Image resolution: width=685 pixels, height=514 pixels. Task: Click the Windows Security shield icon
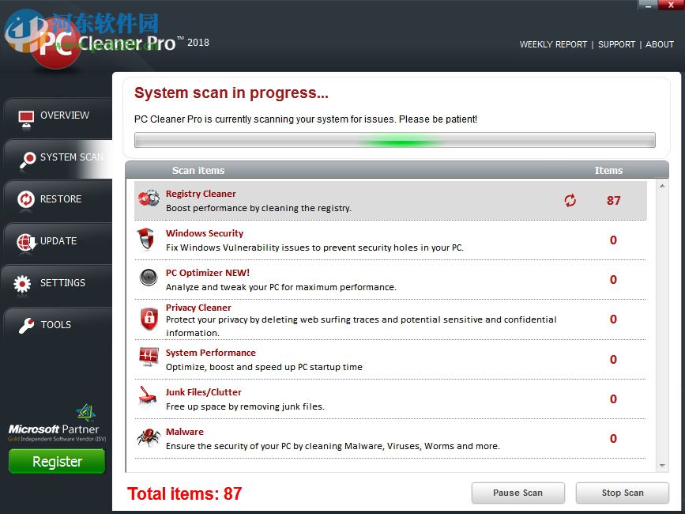(x=149, y=239)
